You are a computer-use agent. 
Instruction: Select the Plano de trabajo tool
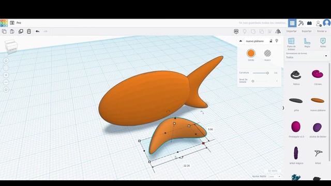pos(291,44)
